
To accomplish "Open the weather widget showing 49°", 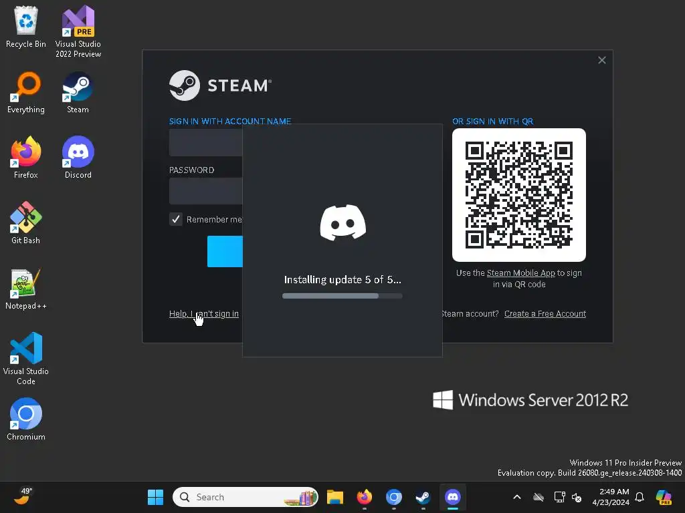I will click(23, 496).
